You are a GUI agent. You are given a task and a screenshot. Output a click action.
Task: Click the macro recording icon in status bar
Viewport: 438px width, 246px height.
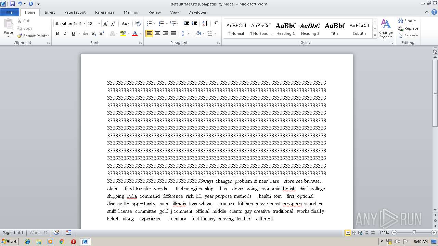68,233
